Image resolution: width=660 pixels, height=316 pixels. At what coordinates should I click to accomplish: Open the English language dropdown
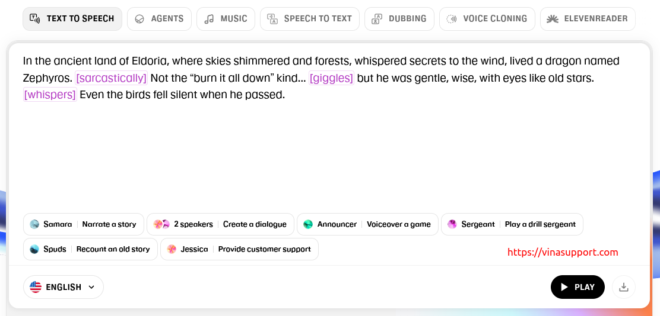pyautogui.click(x=64, y=287)
